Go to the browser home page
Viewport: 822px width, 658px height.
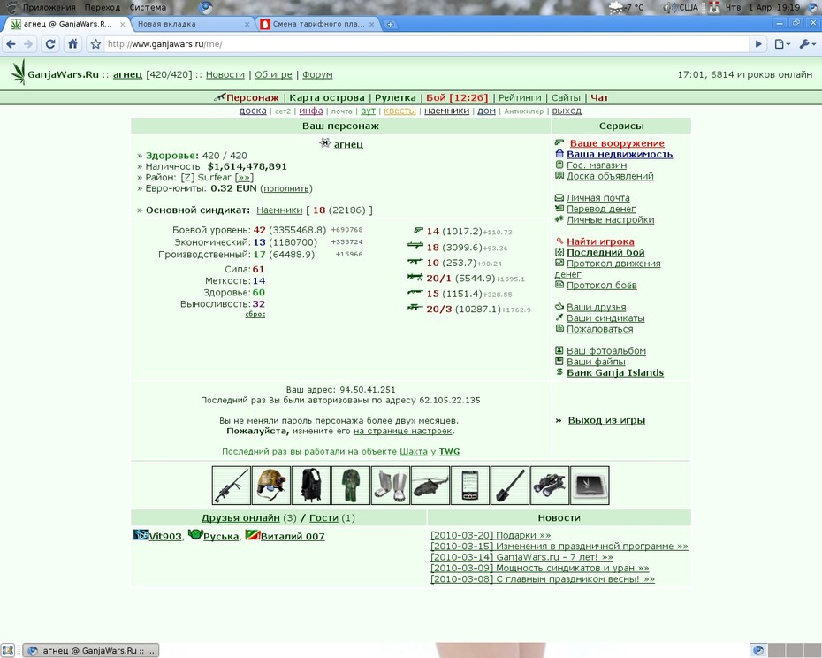pos(72,44)
